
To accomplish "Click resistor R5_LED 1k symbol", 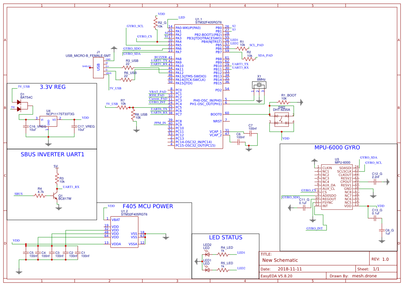I will pos(223,270).
